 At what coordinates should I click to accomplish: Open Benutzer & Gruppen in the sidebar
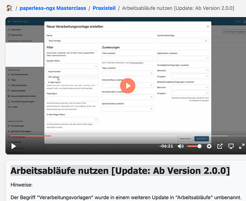pyautogui.click(x=21, y=131)
